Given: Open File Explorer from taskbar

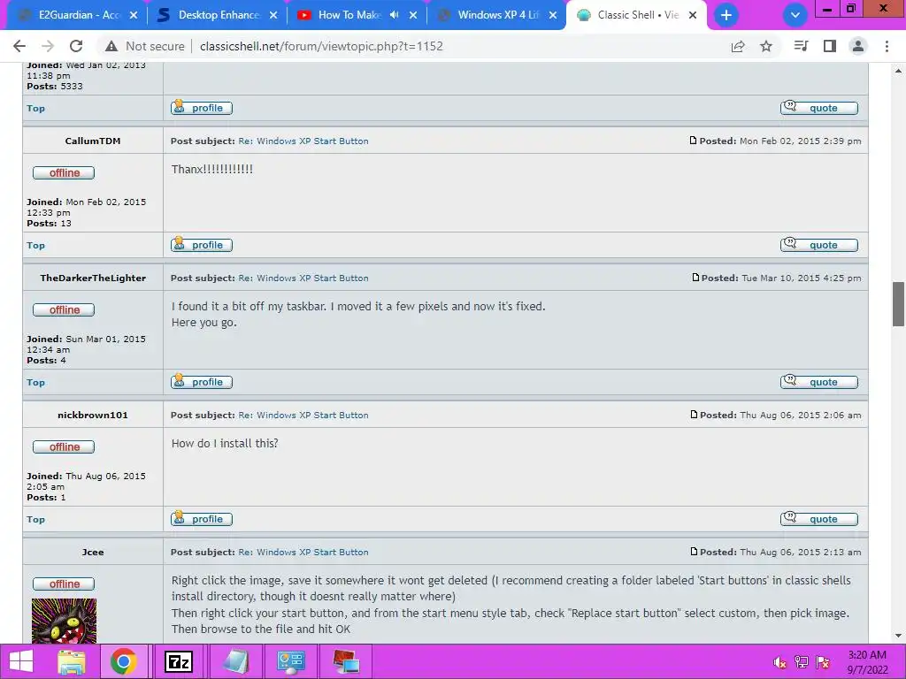Looking at the screenshot, I should click(72, 661).
